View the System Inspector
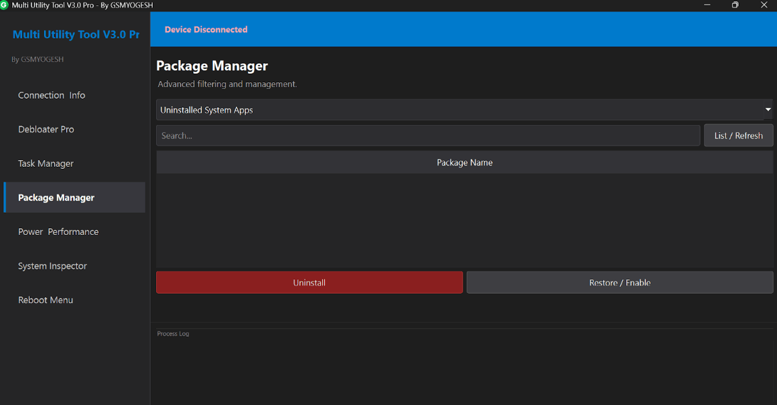The height and width of the screenshot is (405, 777). 52,265
